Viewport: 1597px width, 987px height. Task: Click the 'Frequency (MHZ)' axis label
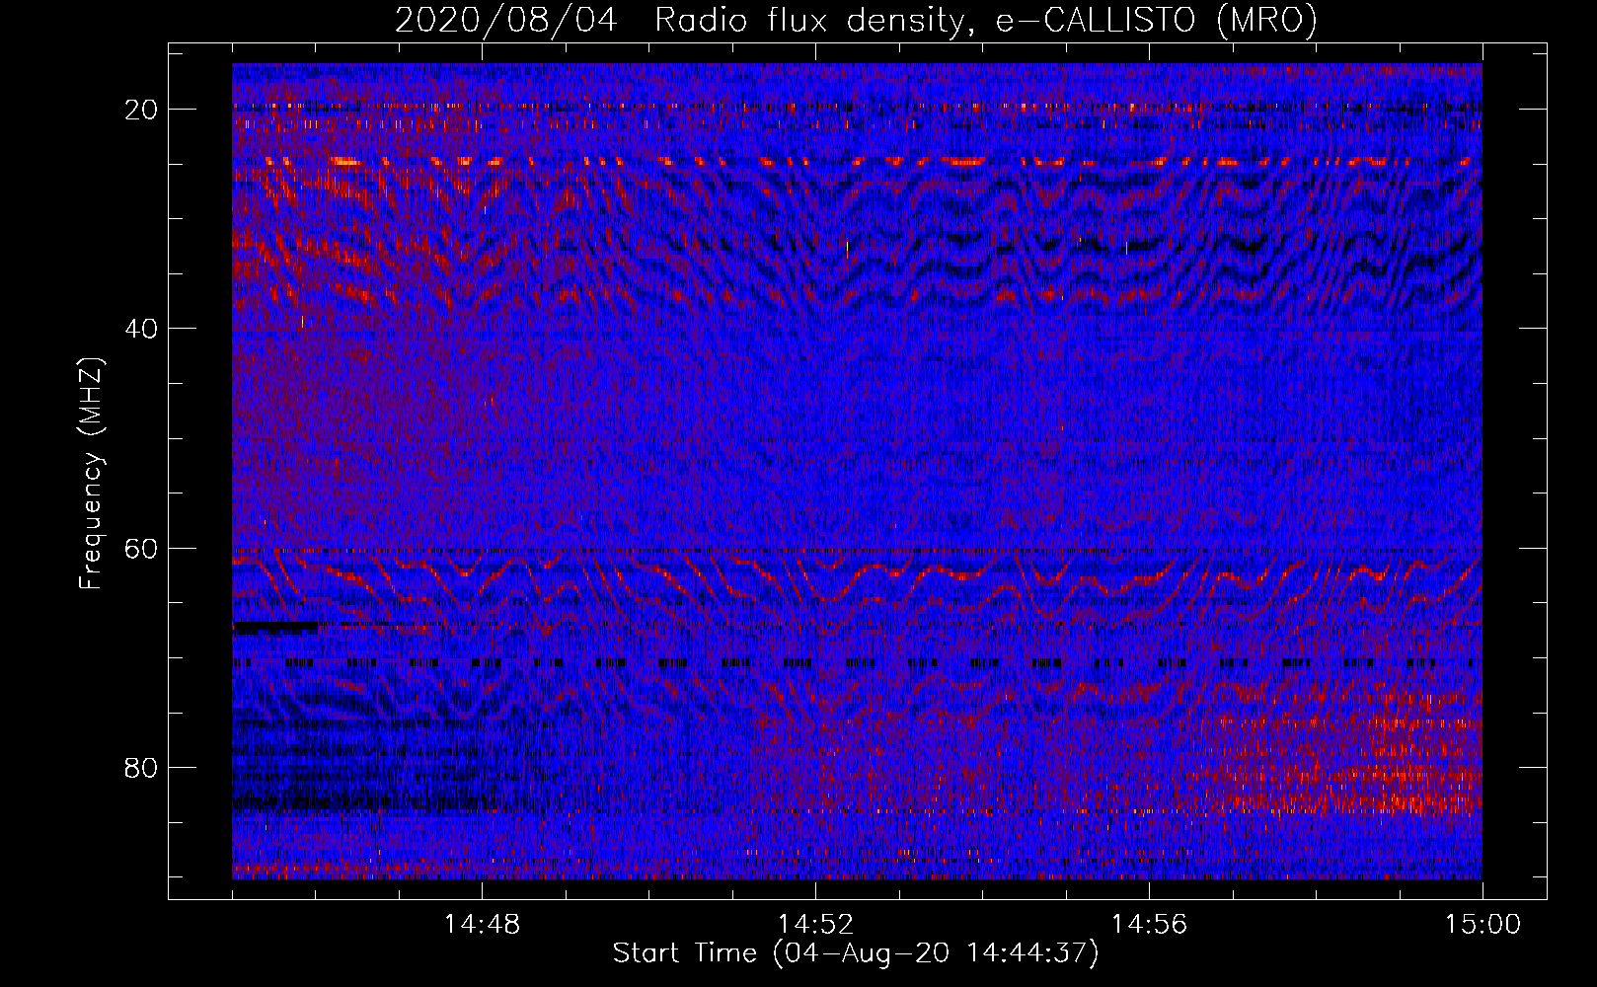tap(91, 474)
